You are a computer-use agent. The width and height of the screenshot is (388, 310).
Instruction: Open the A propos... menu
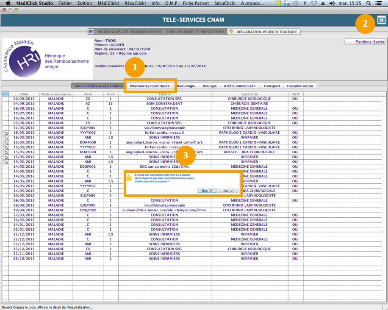[x=252, y=3]
